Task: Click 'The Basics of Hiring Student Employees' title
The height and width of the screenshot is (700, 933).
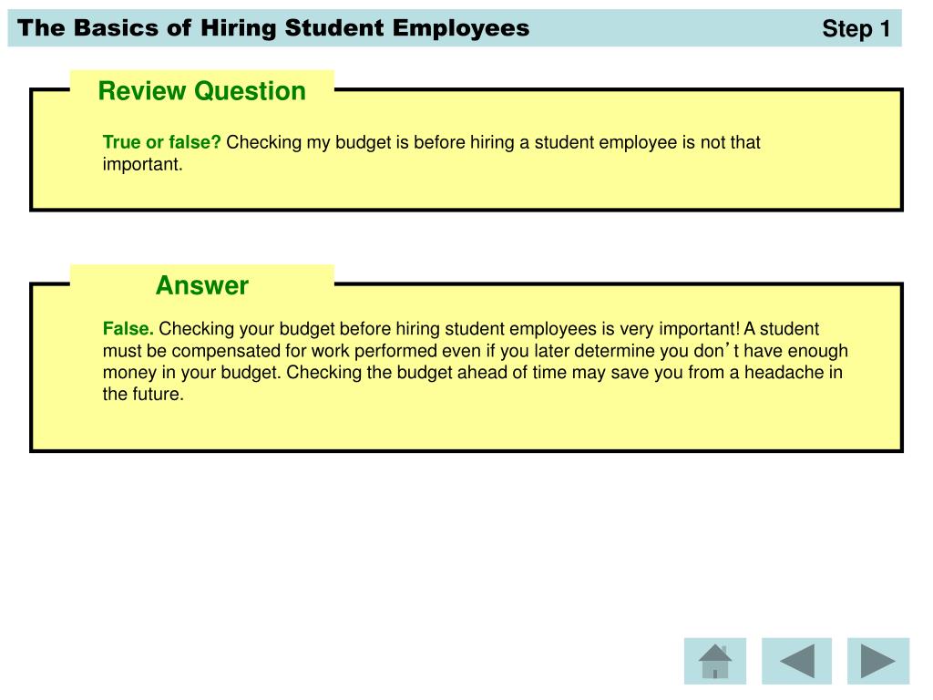Action: tap(273, 28)
